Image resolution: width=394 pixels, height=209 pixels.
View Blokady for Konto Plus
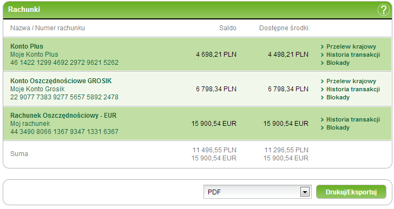pos(338,63)
